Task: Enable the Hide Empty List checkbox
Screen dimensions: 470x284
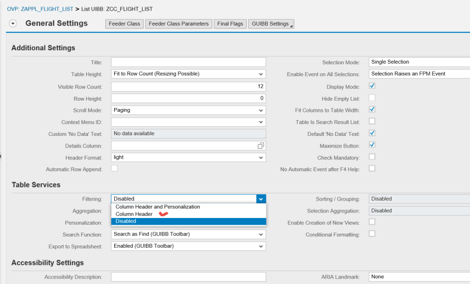Action: [x=372, y=98]
